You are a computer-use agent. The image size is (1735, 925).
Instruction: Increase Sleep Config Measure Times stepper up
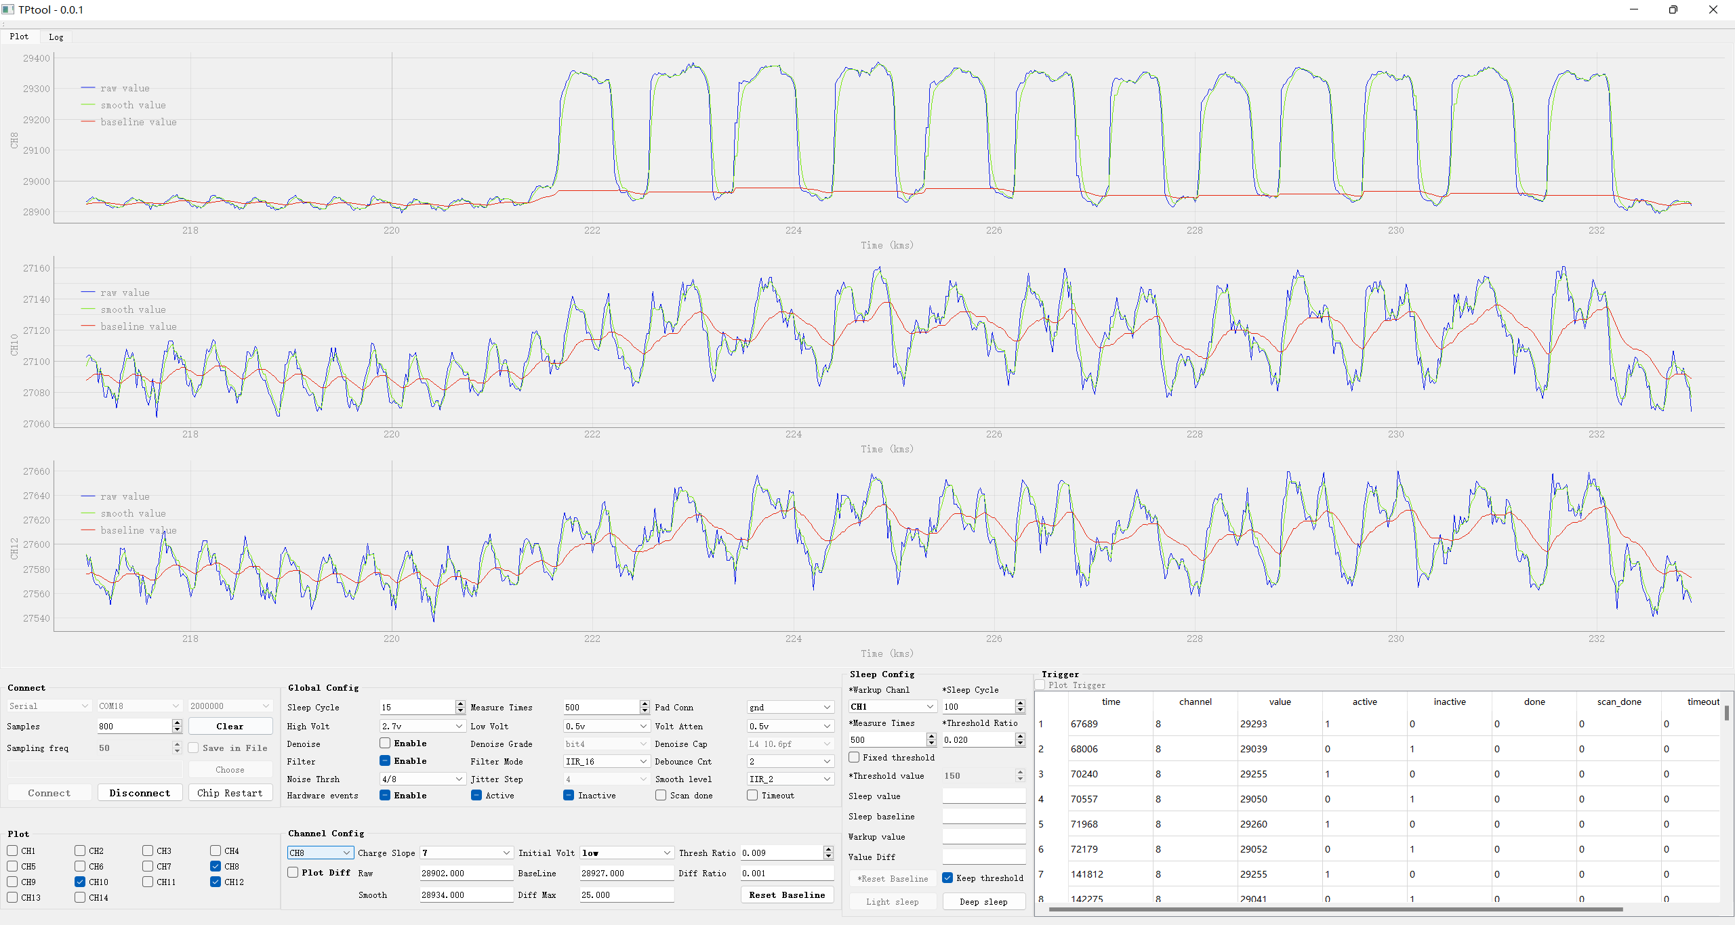coord(931,736)
